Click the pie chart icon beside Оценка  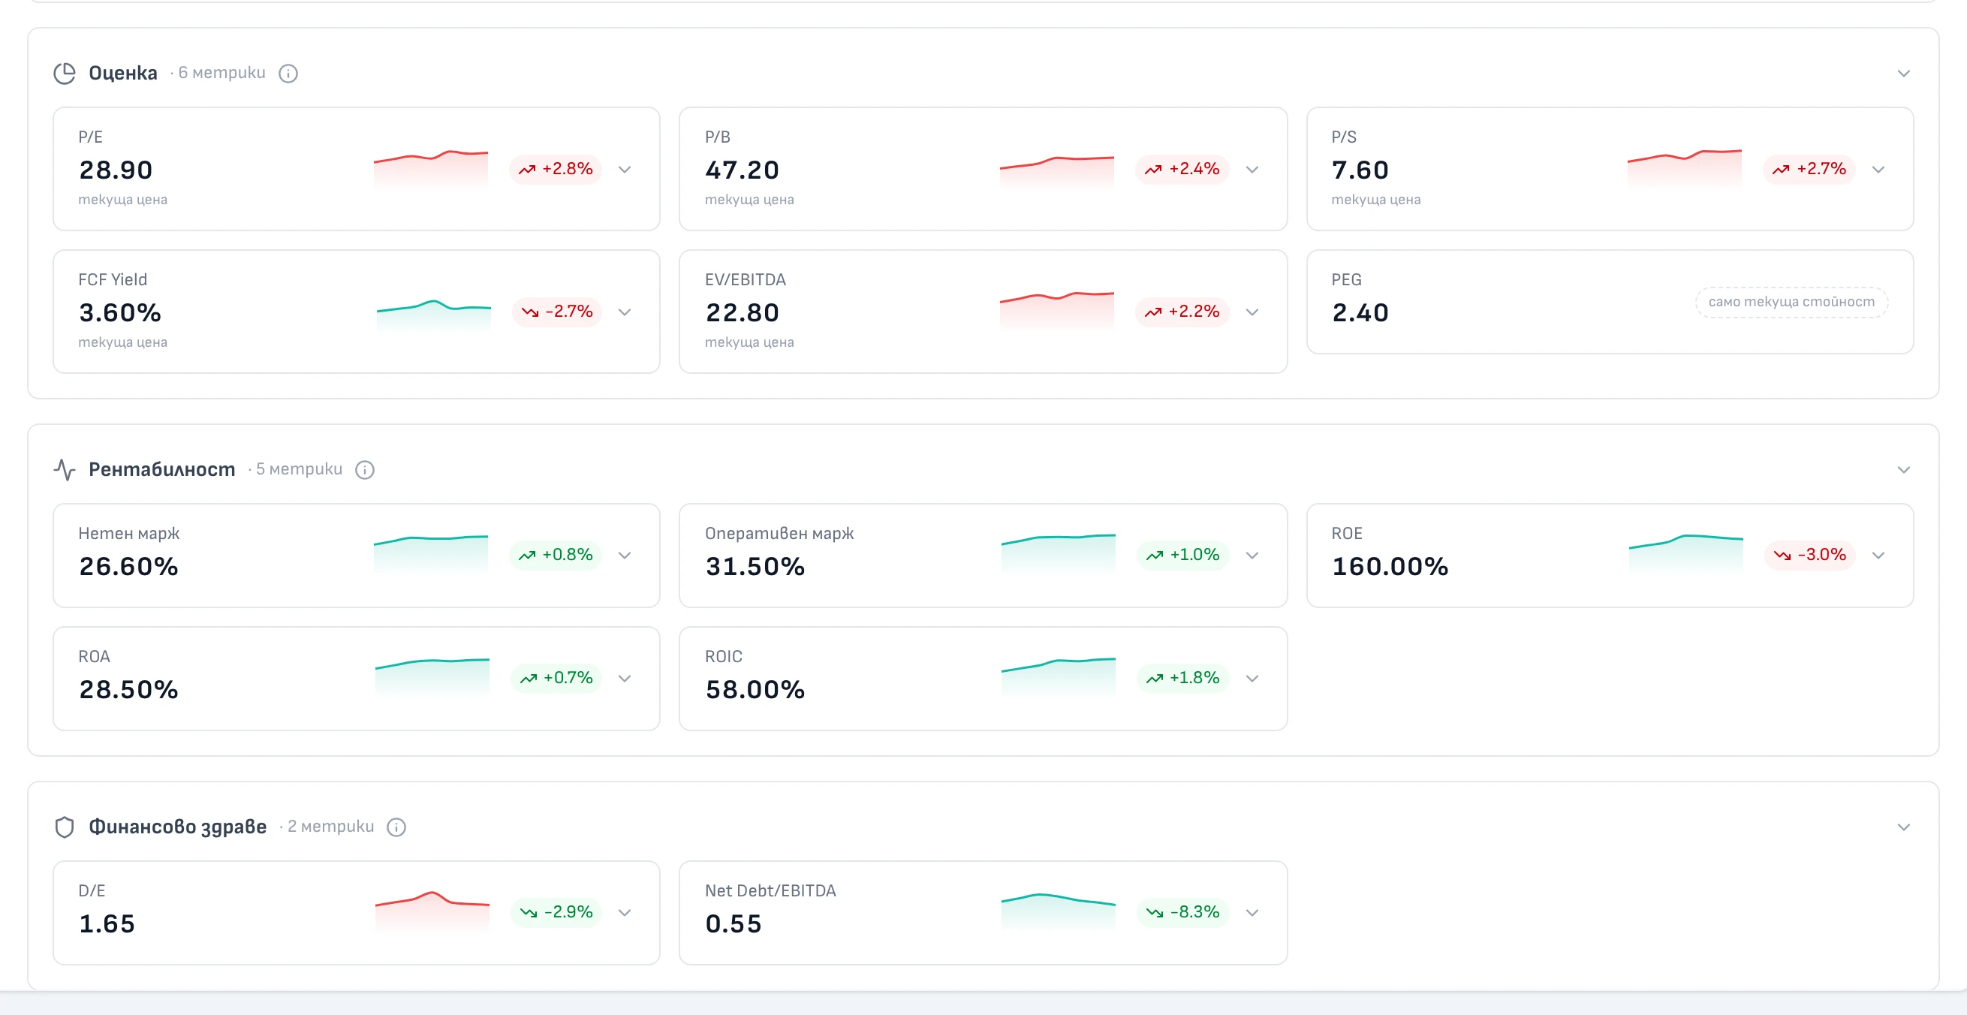[x=65, y=74]
